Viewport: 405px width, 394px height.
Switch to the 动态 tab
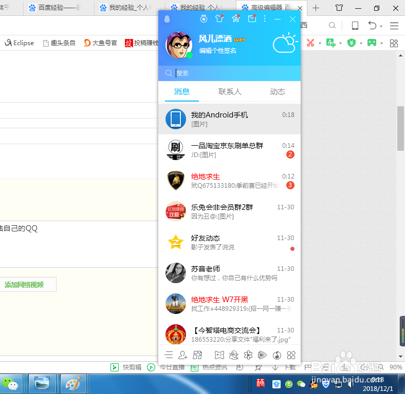278,92
